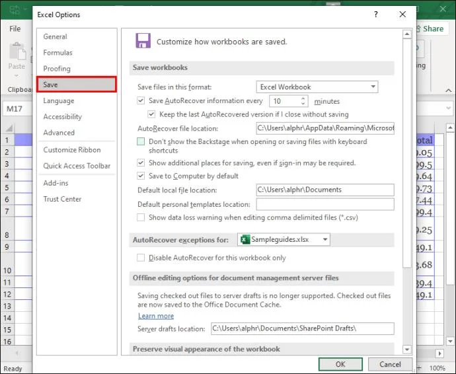Click Default personal templates location field
456x374 pixels.
tap(325, 204)
